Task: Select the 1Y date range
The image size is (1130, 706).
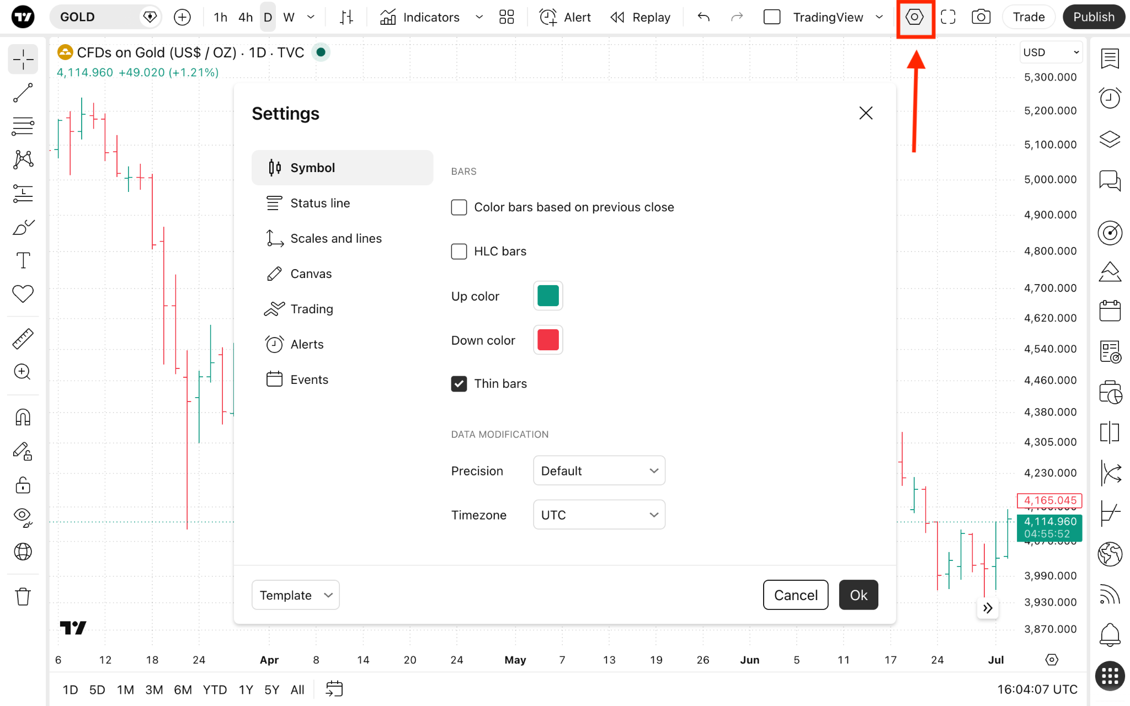Action: pos(246,689)
